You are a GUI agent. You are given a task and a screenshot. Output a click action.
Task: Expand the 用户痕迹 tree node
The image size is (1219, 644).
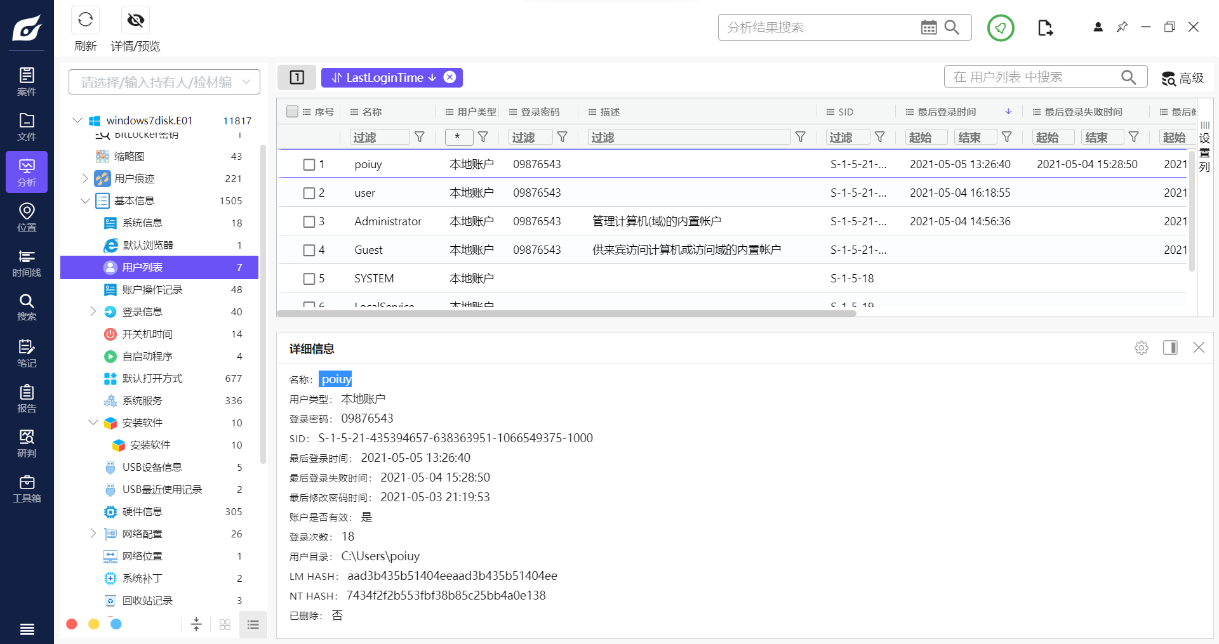[x=85, y=178]
